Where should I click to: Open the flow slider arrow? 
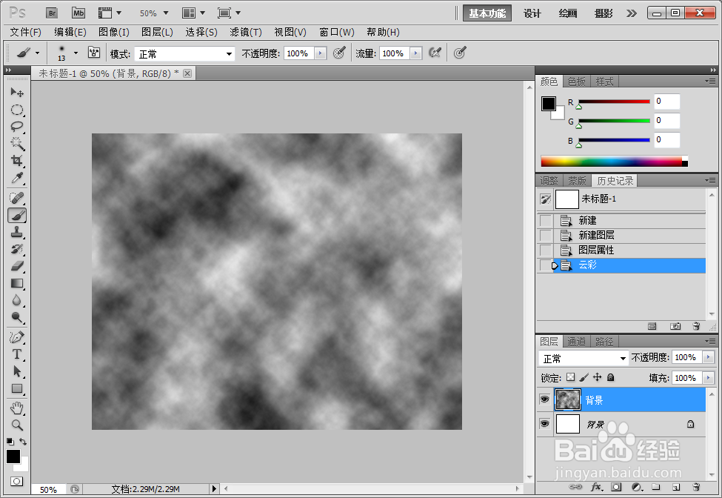point(415,53)
